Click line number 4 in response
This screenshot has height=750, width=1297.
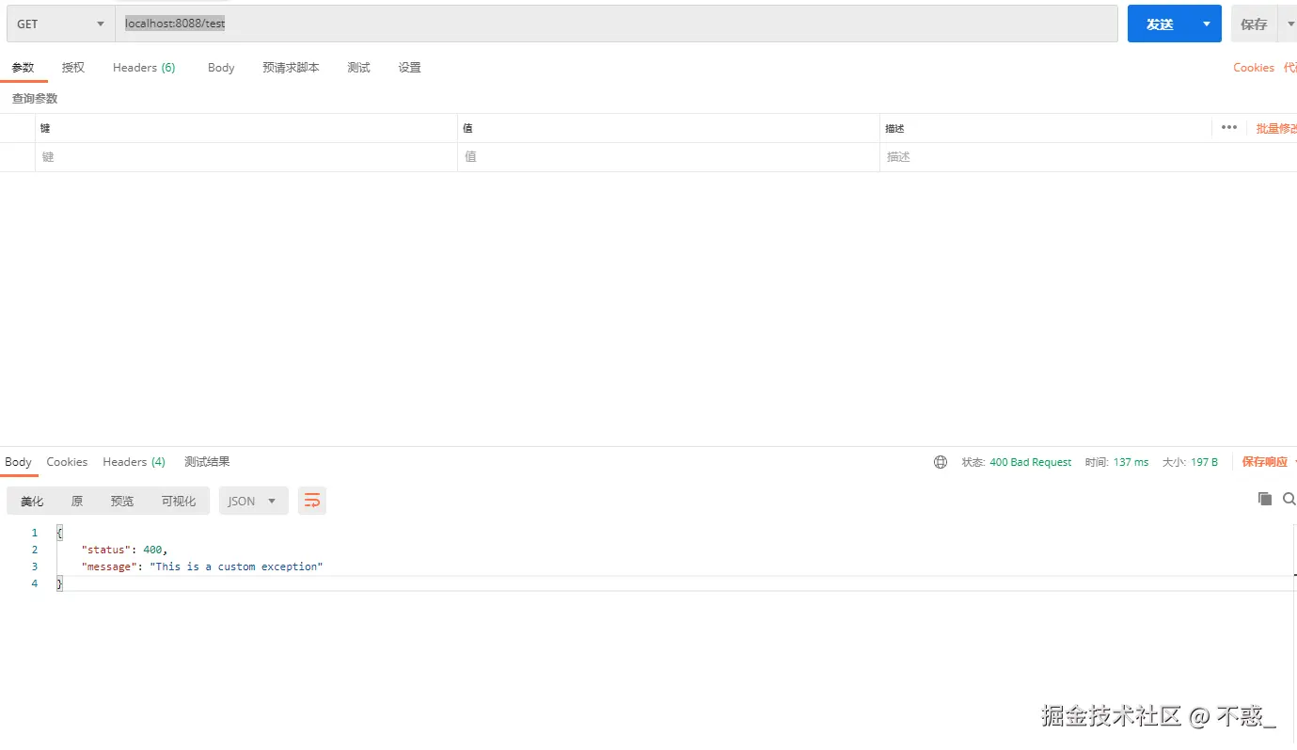point(35,583)
